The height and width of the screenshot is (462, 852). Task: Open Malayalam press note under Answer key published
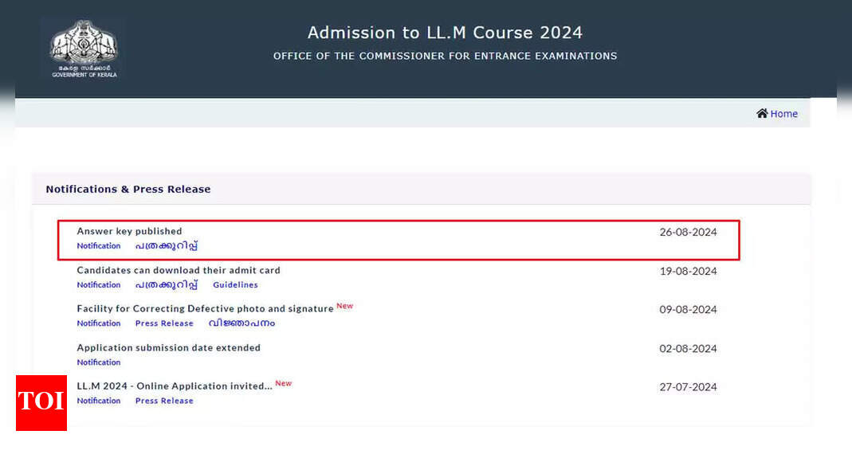[167, 246]
